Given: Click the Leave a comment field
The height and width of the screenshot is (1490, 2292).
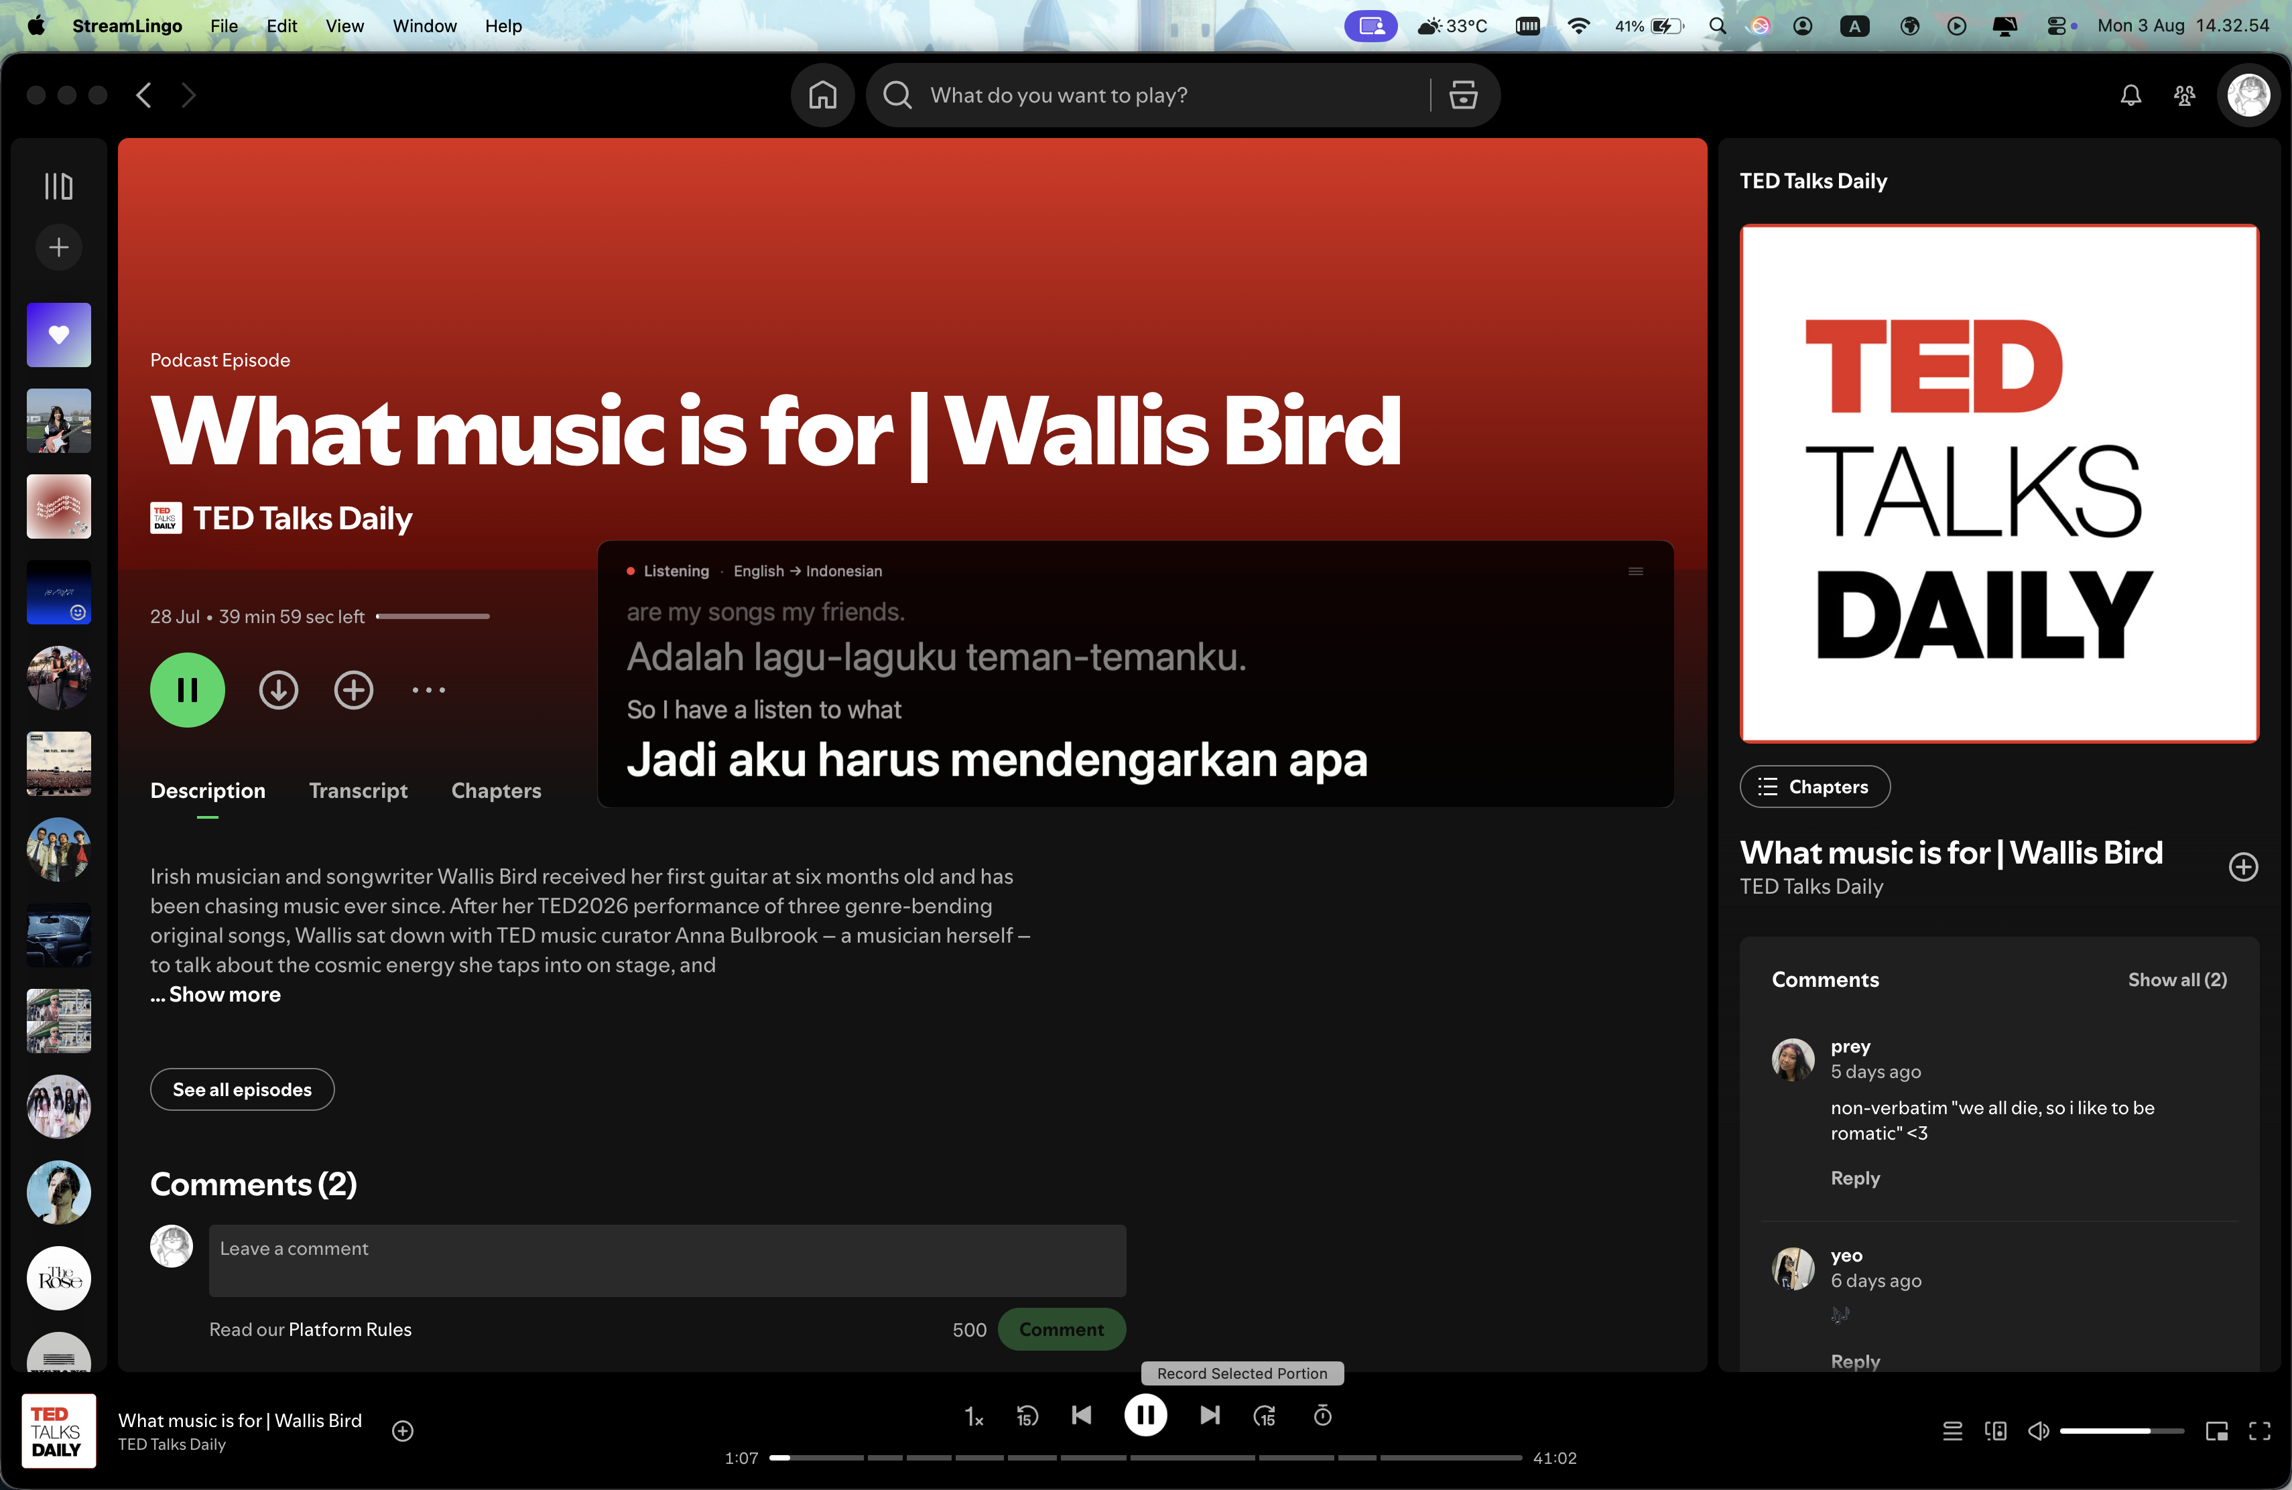Looking at the screenshot, I should 667,1261.
